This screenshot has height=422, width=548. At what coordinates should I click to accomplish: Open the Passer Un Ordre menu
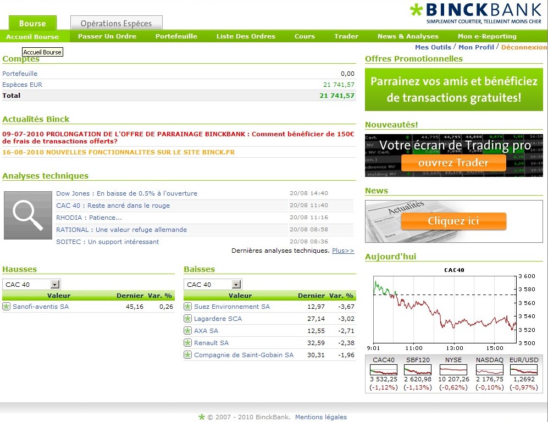click(x=107, y=36)
